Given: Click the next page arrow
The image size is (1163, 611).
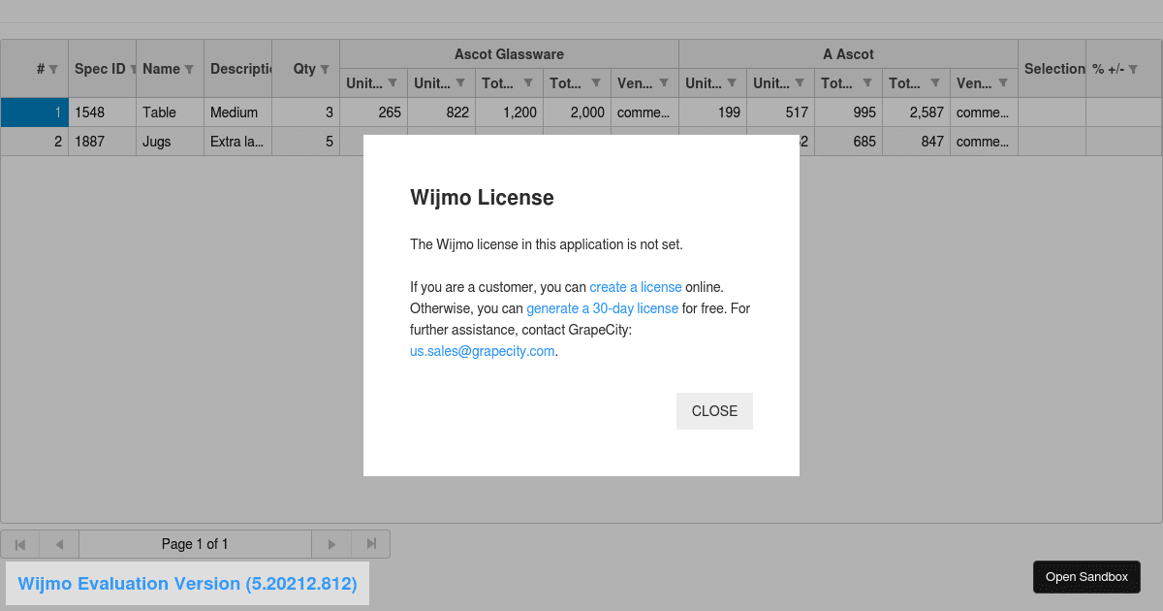Looking at the screenshot, I should pos(331,544).
